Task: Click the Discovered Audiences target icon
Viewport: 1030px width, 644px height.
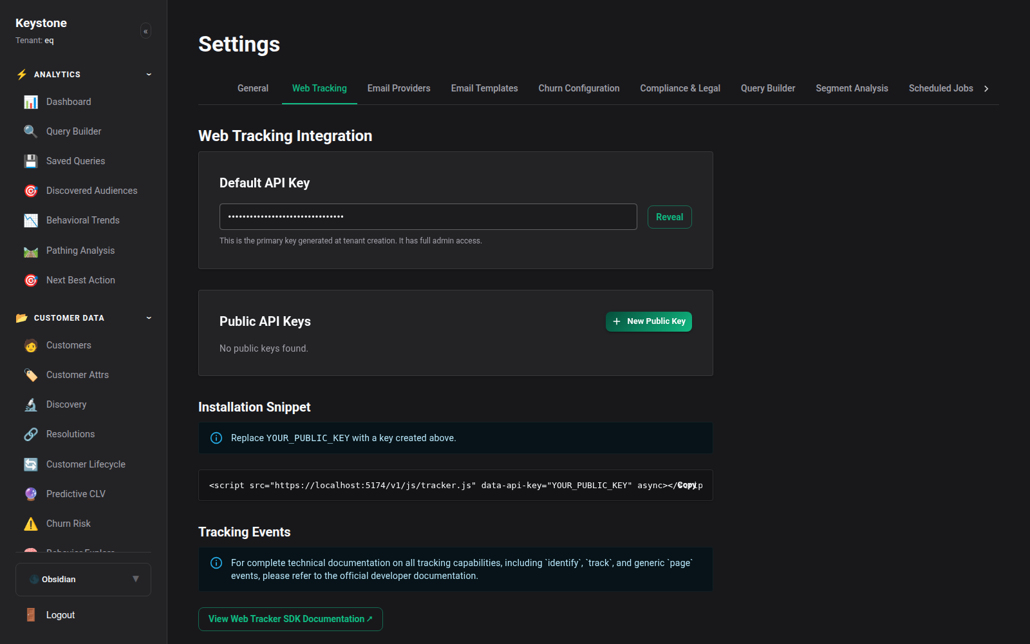Action: click(31, 191)
